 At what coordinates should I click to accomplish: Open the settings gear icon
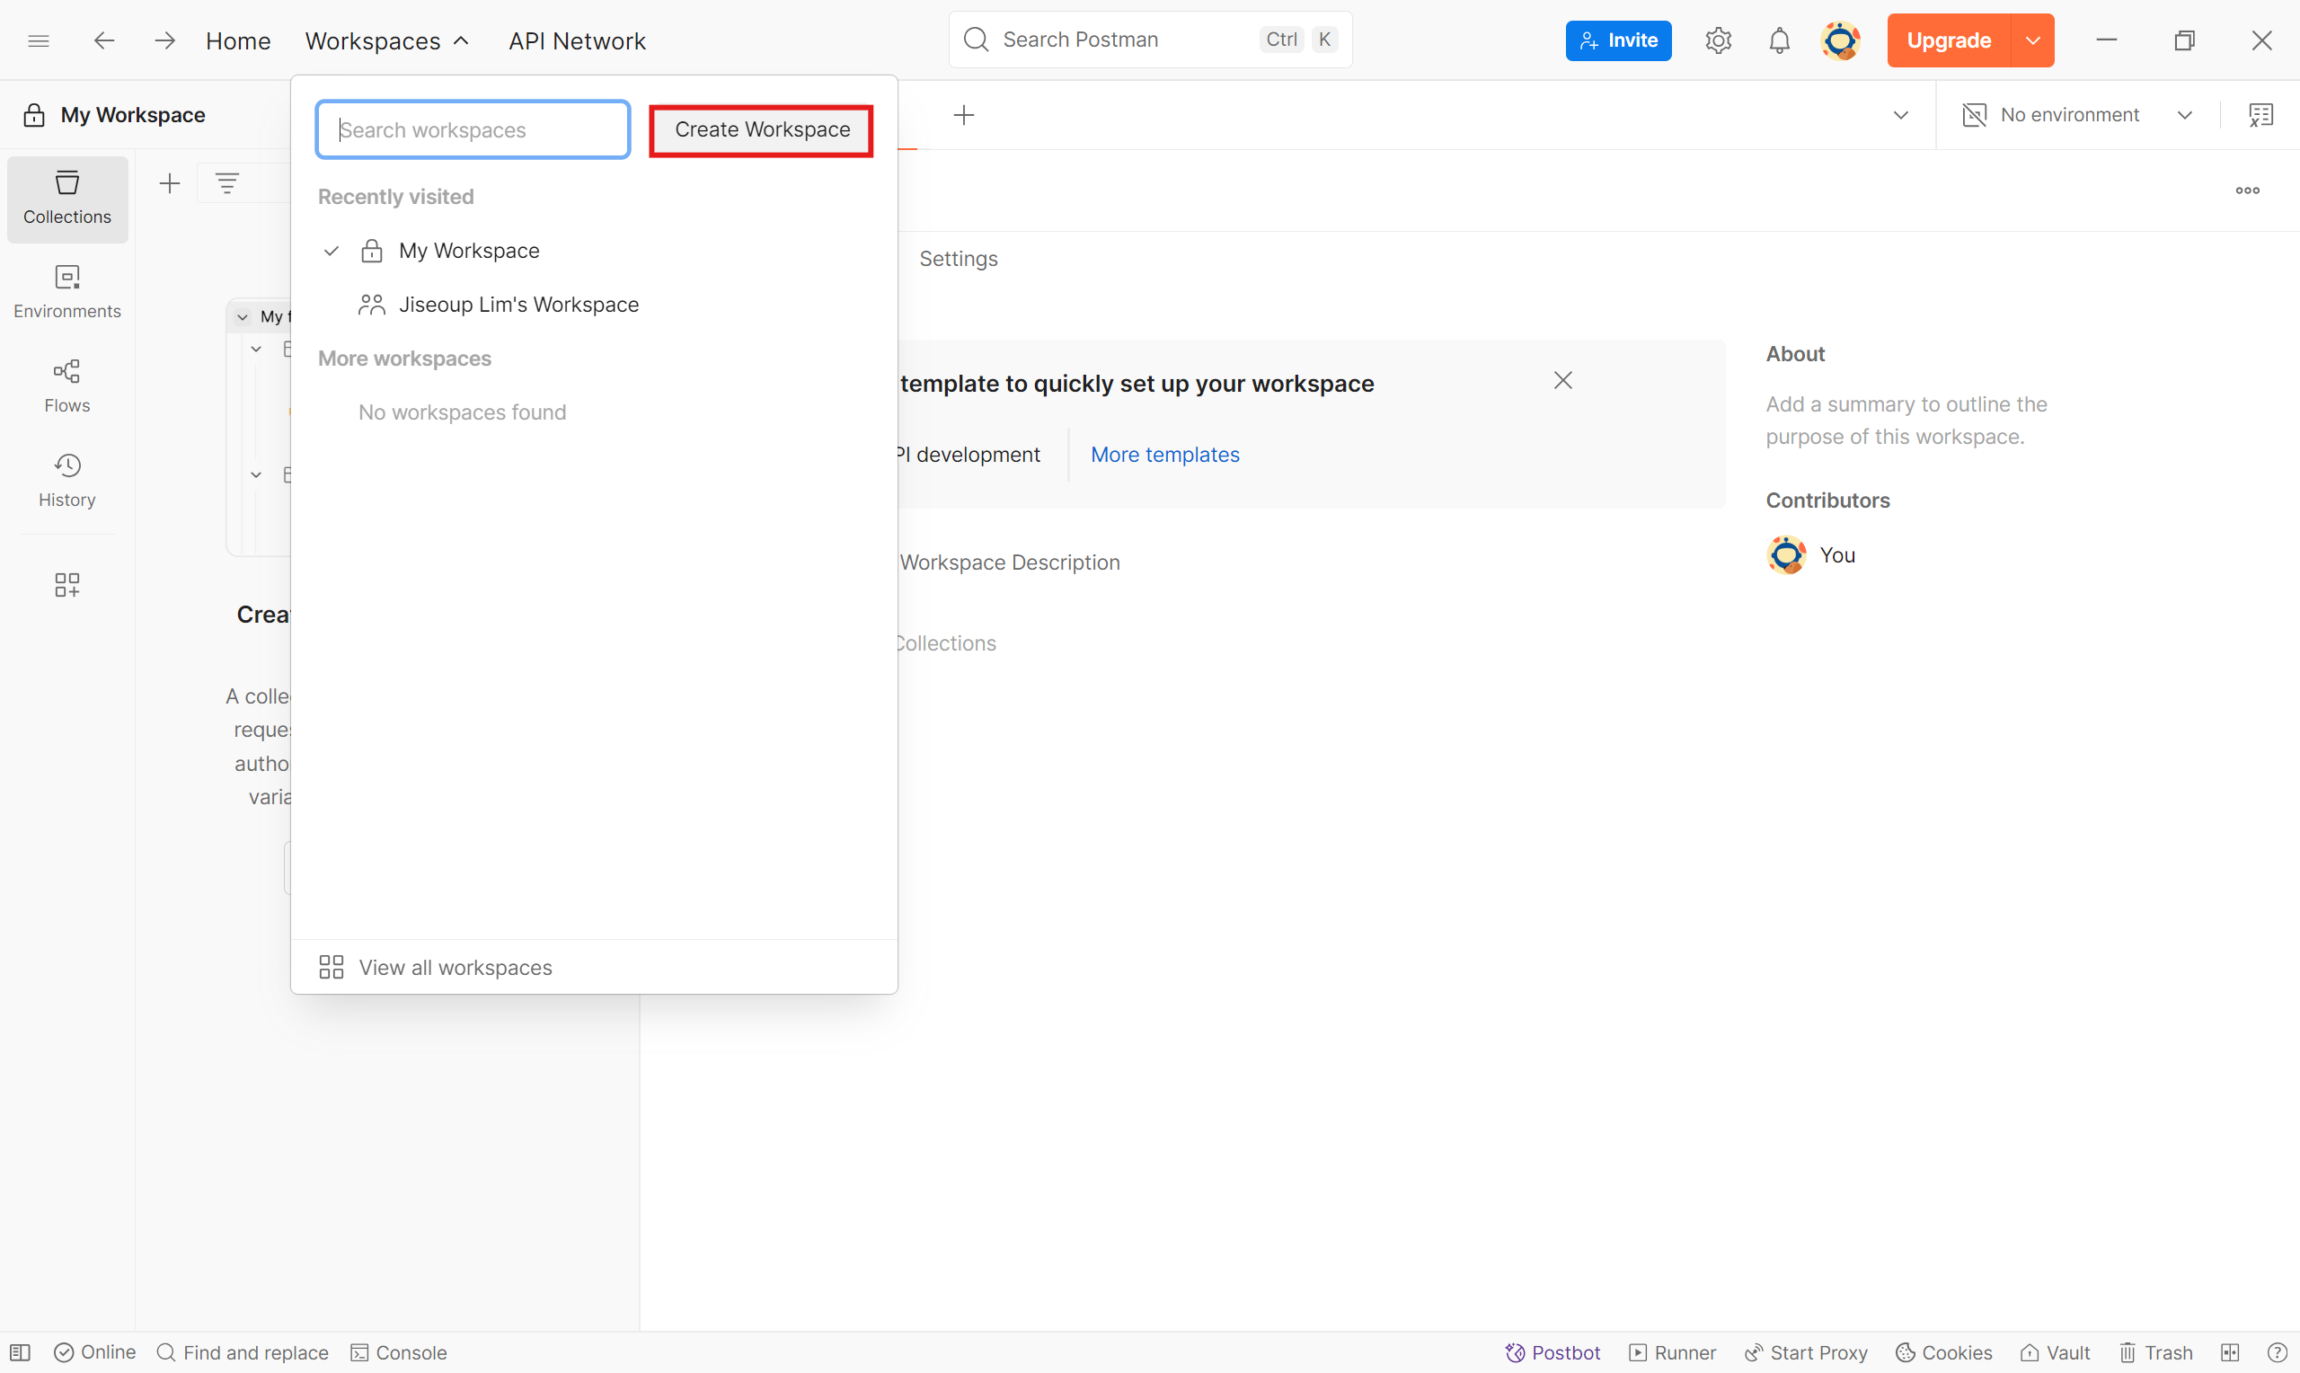1718,40
